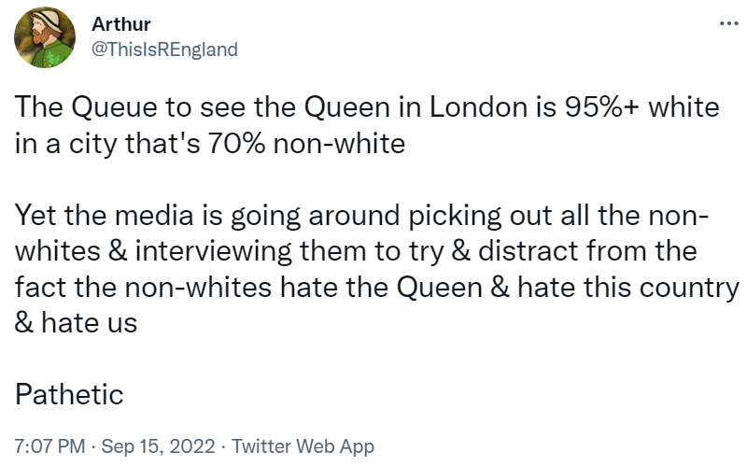Click the text line starting "The Queue to see"
The image size is (747, 466).
point(367,106)
